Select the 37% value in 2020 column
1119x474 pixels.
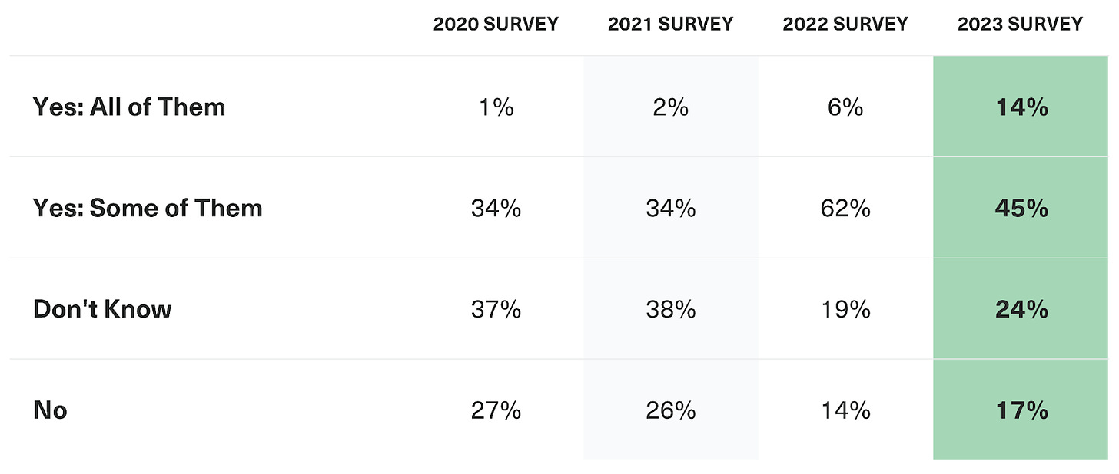click(496, 309)
